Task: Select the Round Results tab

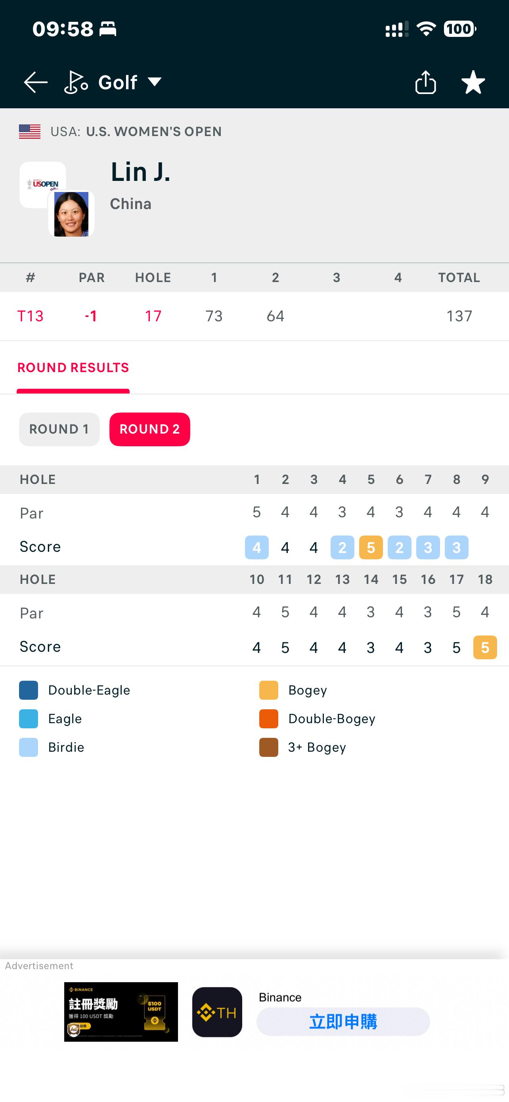Action: pos(73,368)
